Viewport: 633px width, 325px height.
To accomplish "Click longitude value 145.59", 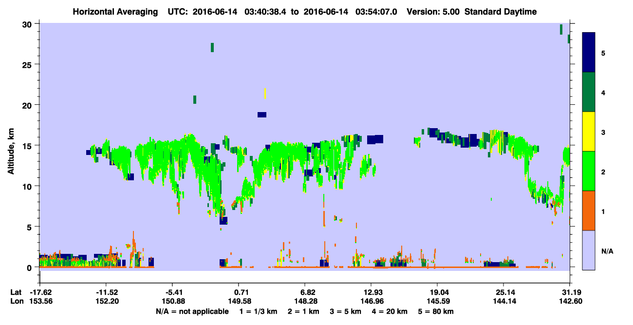I will [437, 302].
